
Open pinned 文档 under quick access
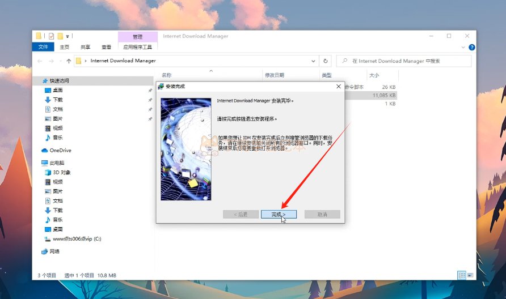pos(58,109)
